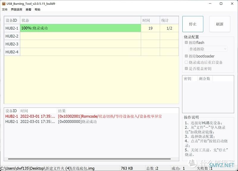This screenshot has width=238, height=171.
Task: Click the 成功: 1 status bar entry
Action: (178, 168)
